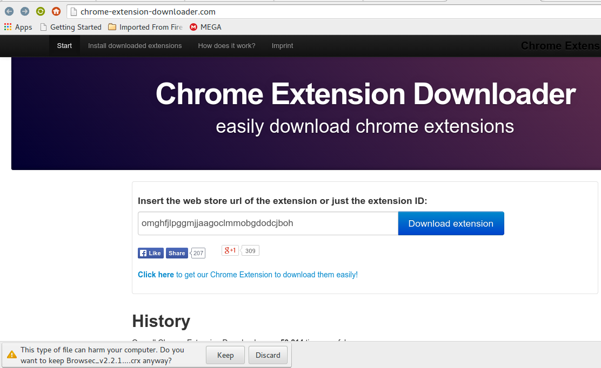This screenshot has width=601, height=368.
Task: Click the Facebook Share button
Action: 177,253
